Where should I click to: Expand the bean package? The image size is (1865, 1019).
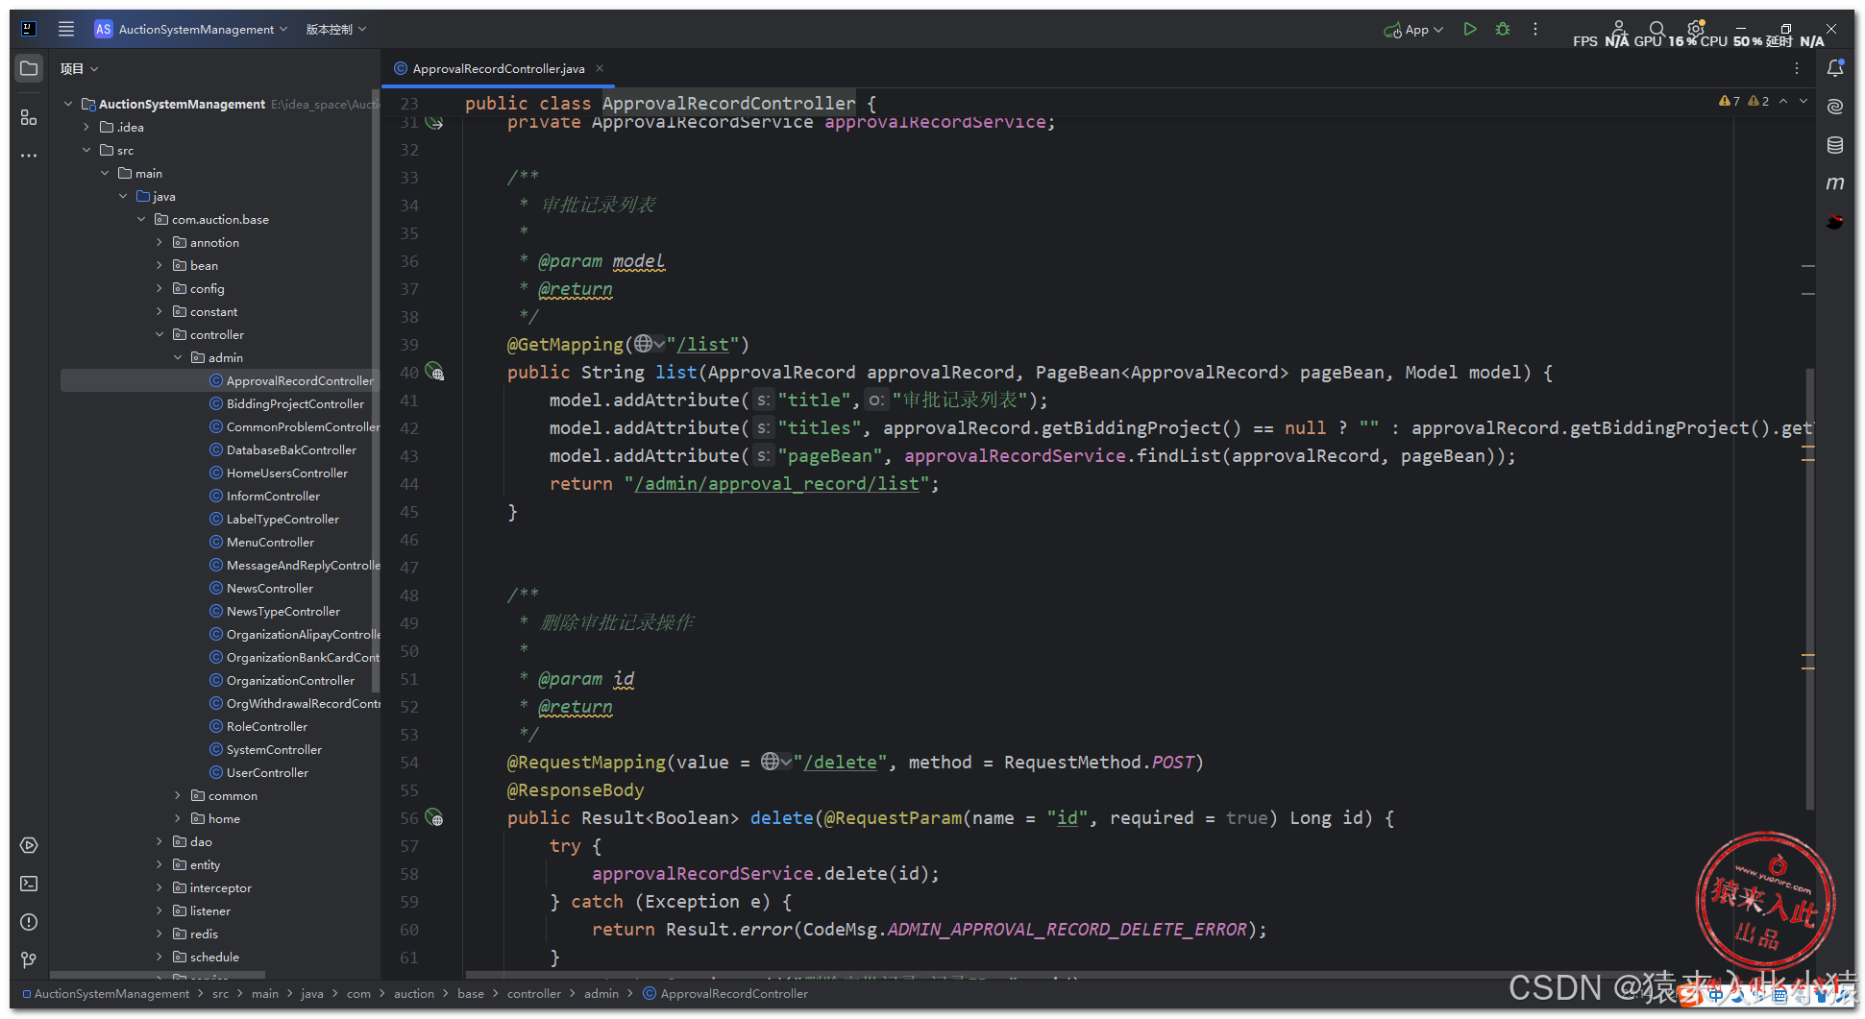[x=160, y=265]
